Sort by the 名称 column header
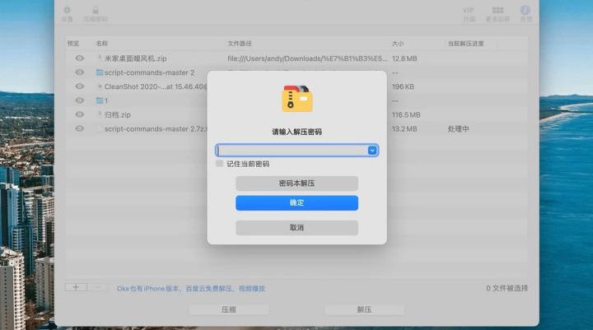The width and height of the screenshot is (593, 330). (102, 44)
